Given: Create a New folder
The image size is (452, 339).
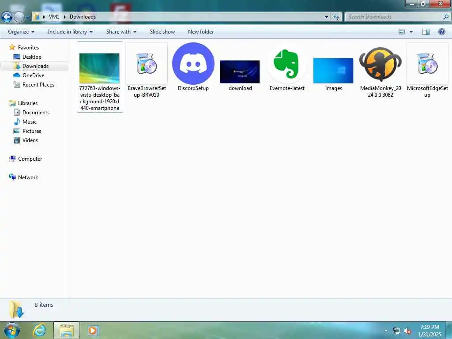Looking at the screenshot, I should coord(201,32).
